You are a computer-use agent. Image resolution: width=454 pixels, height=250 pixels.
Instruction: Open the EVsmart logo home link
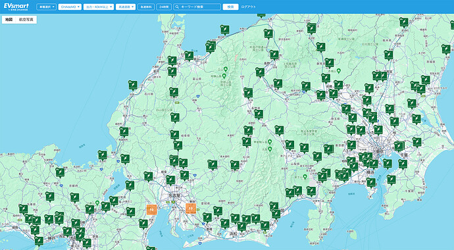pos(16,7)
